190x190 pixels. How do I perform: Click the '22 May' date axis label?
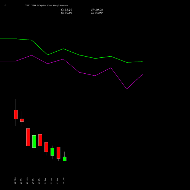pos(15,180)
